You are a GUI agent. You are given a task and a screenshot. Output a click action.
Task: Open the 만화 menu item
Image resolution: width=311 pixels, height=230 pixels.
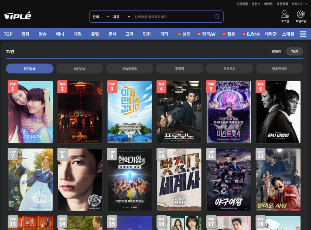(147, 34)
